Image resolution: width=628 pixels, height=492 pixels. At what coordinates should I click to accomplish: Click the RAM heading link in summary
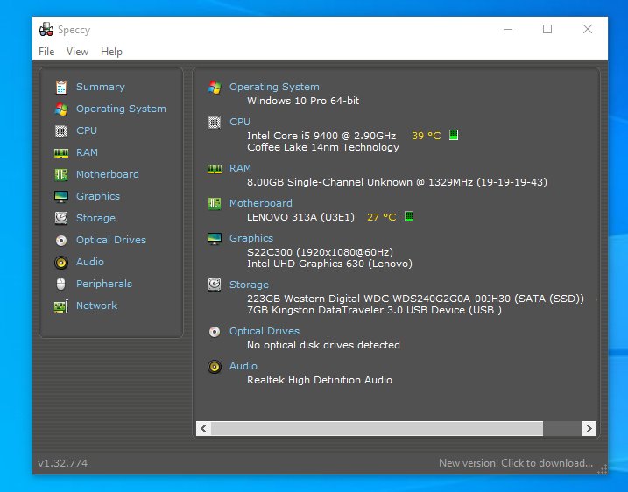240,168
